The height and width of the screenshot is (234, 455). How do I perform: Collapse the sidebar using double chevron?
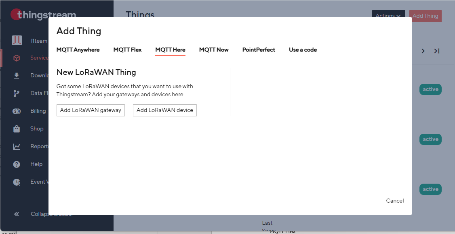click(17, 214)
